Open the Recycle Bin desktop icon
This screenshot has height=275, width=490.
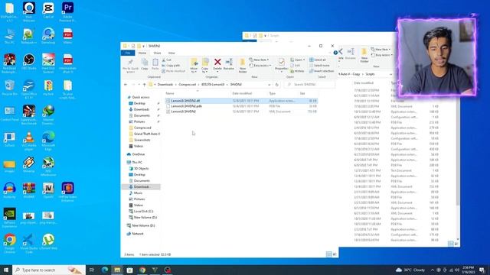(x=10, y=88)
